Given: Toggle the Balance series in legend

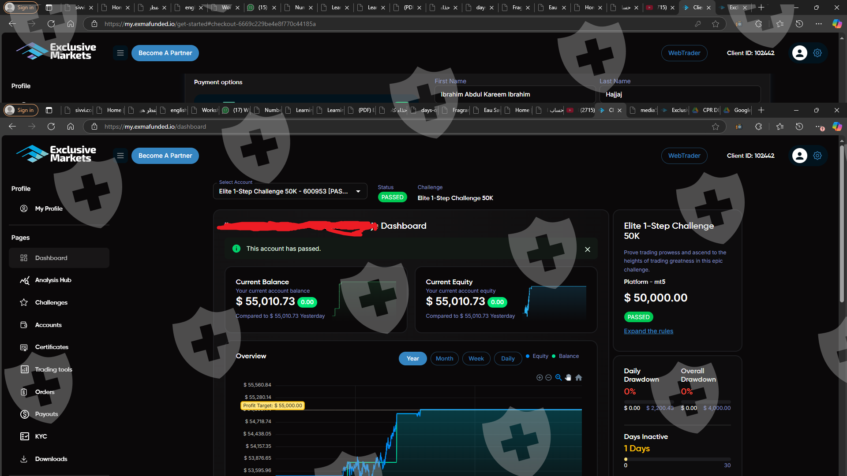Looking at the screenshot, I should pyautogui.click(x=568, y=356).
